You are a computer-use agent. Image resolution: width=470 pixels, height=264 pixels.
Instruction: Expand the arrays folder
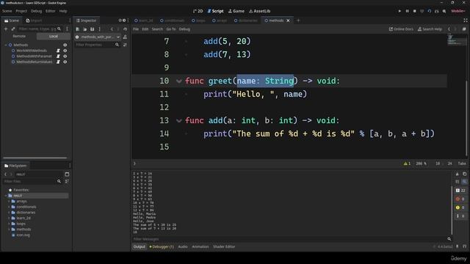9,201
